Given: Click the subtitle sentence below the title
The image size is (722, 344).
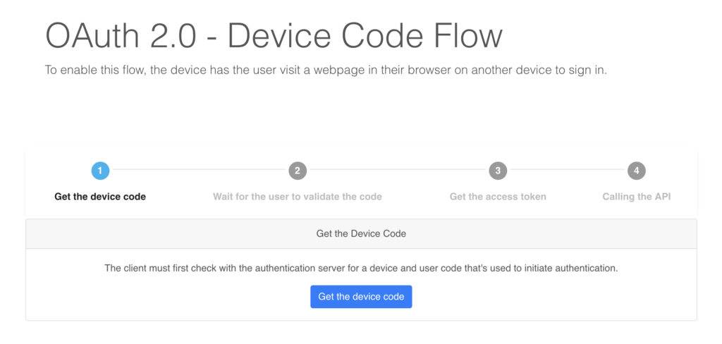Looking at the screenshot, I should click(x=326, y=70).
